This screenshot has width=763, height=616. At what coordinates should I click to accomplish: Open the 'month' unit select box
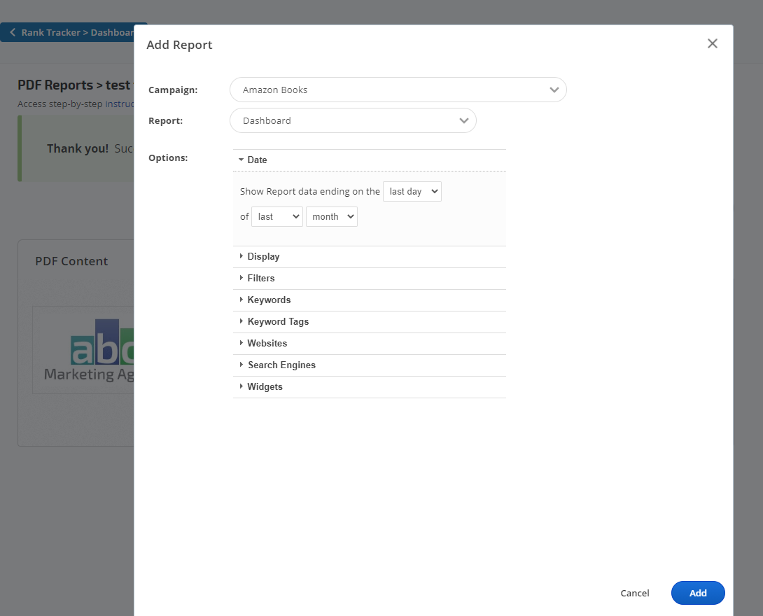point(331,216)
